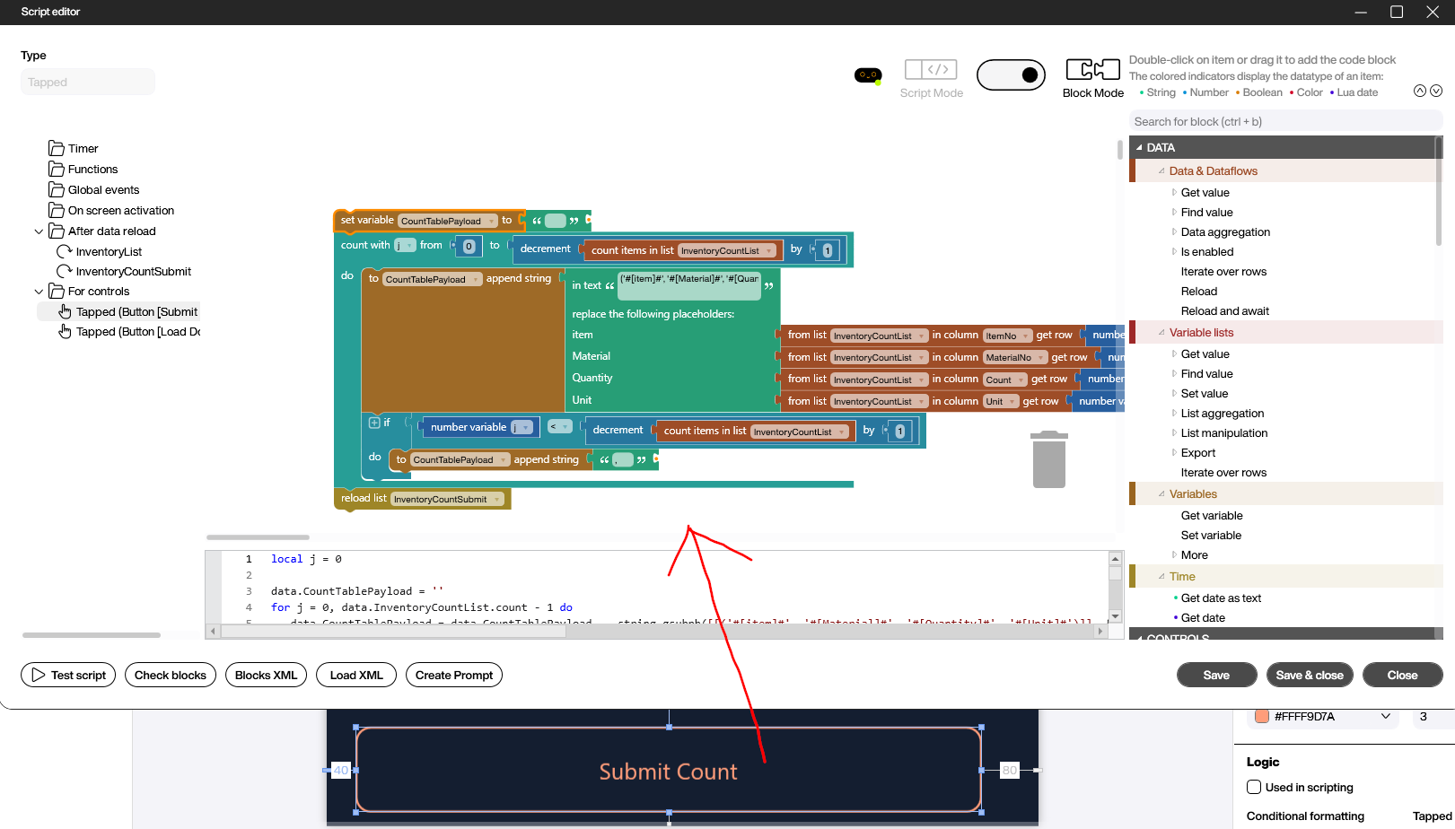This screenshot has height=829, width=1455.
Task: Open the Timer folder
Action: click(x=83, y=149)
